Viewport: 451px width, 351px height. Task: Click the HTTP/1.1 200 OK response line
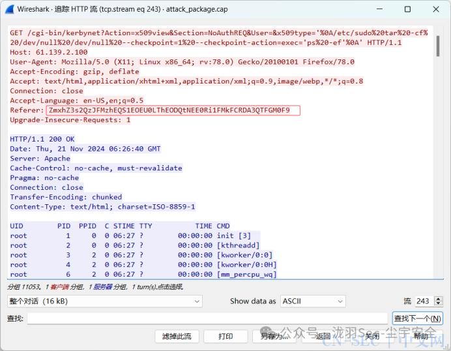tap(42, 139)
